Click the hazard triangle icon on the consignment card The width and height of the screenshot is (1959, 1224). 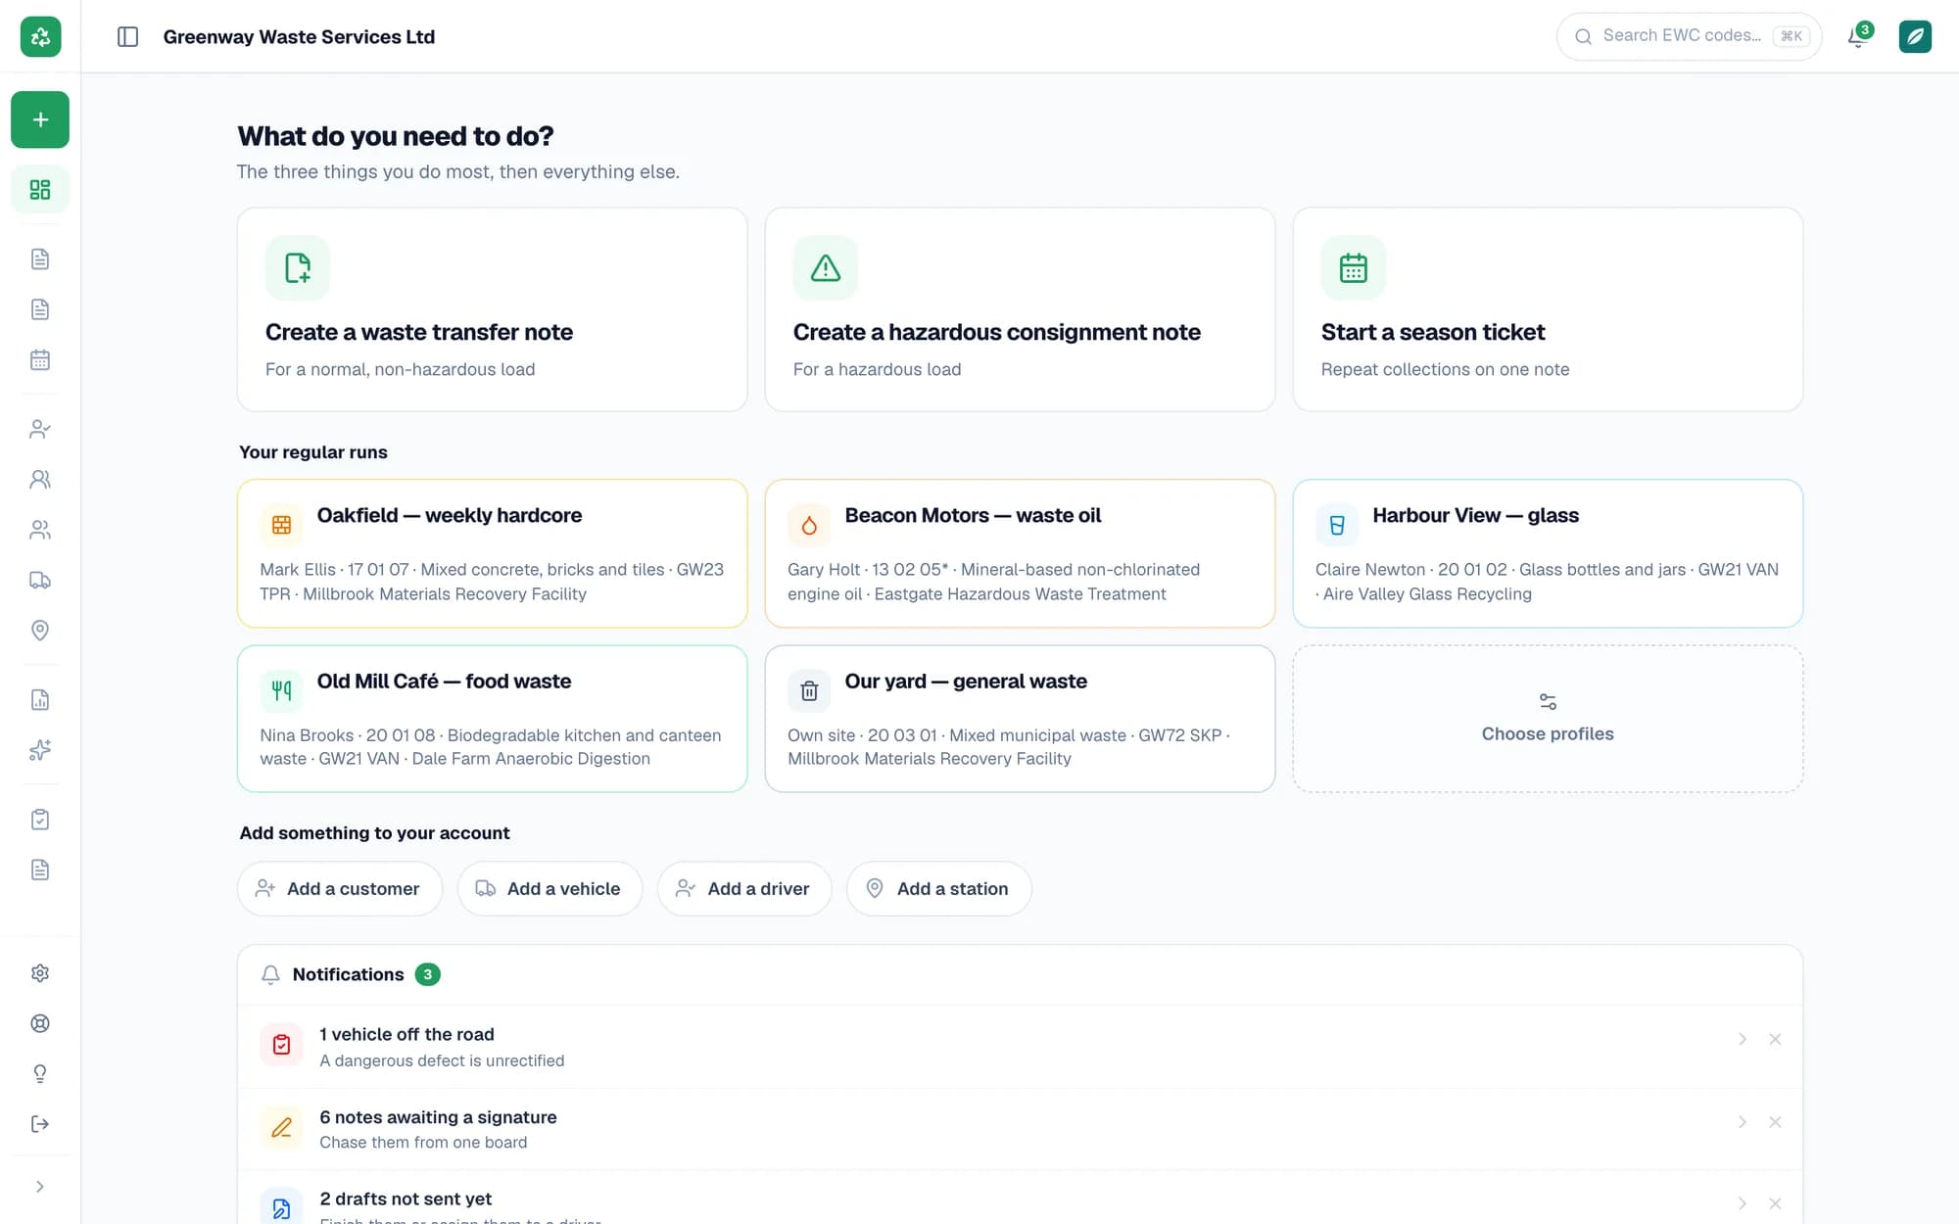tap(826, 267)
